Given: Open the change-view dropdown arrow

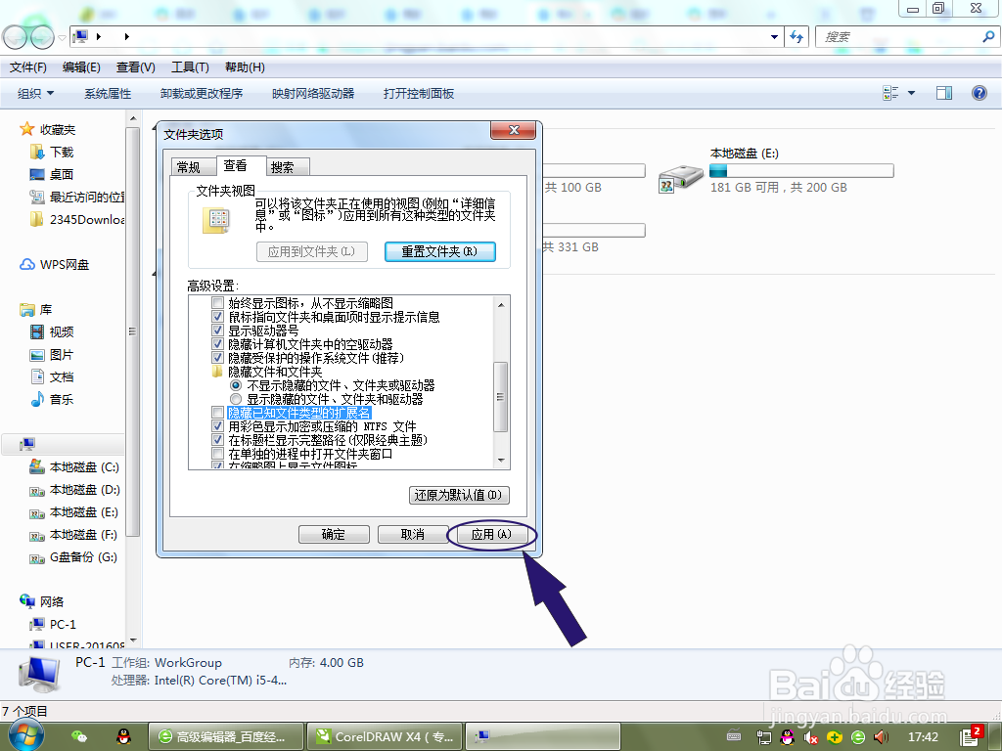Looking at the screenshot, I should pos(911,93).
